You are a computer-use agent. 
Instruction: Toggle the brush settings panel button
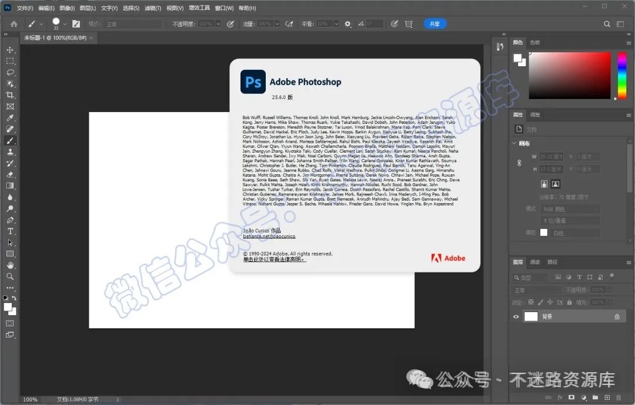(x=76, y=24)
